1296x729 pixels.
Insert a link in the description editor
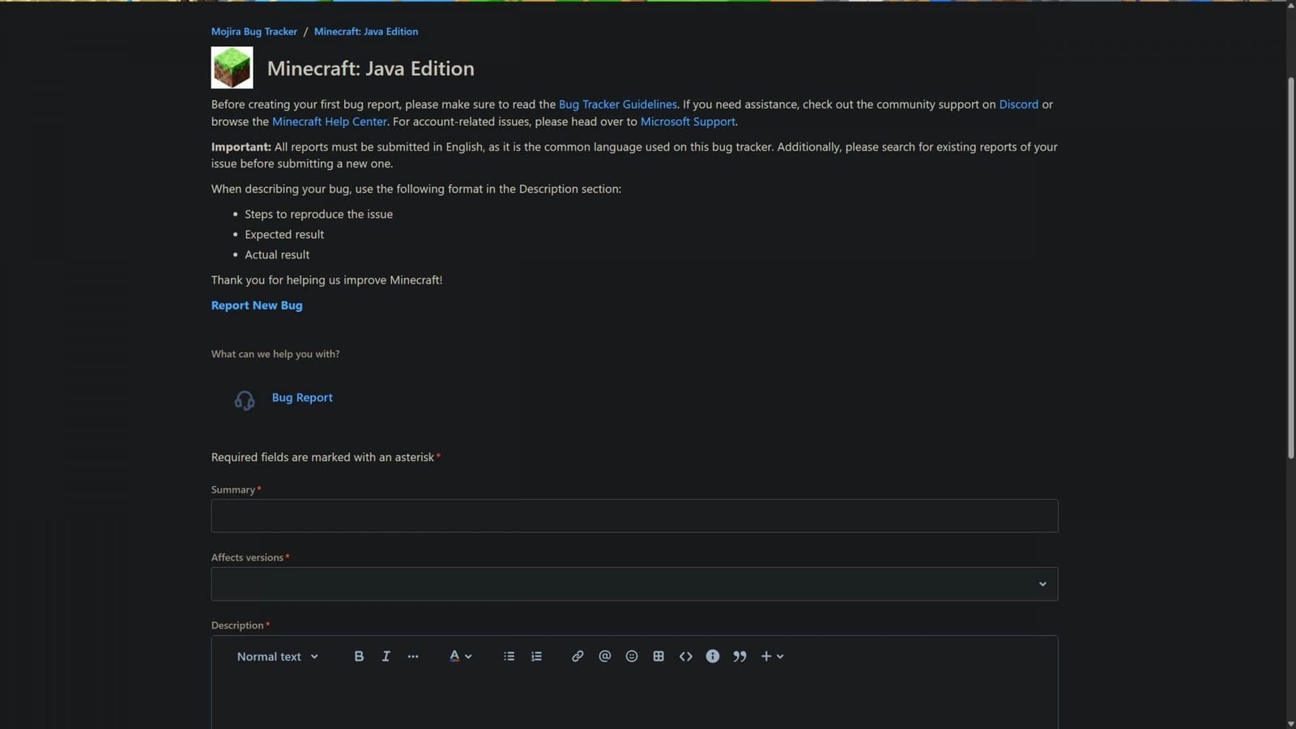(577, 656)
